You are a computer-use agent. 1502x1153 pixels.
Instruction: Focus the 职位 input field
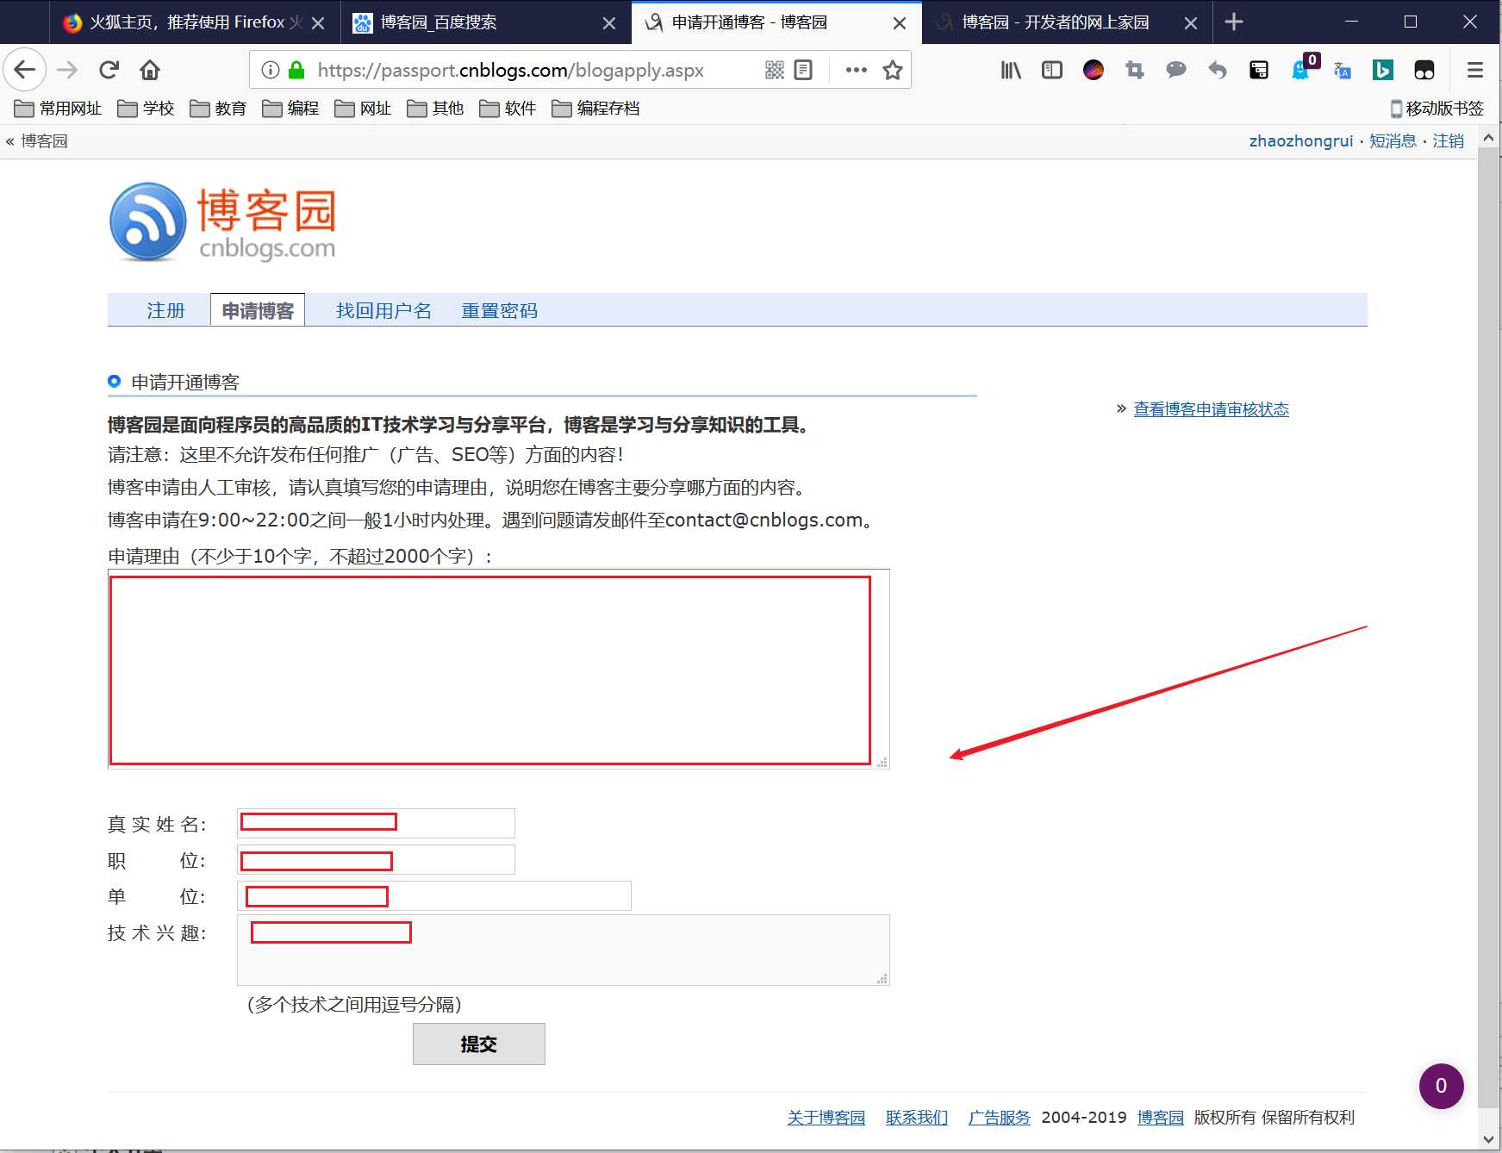coord(376,859)
